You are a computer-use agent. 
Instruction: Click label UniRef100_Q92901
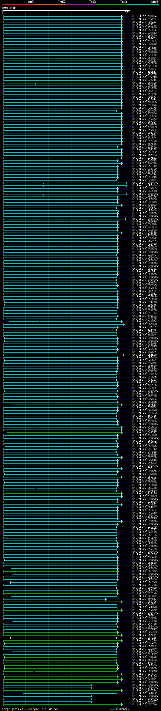pos(144,615)
